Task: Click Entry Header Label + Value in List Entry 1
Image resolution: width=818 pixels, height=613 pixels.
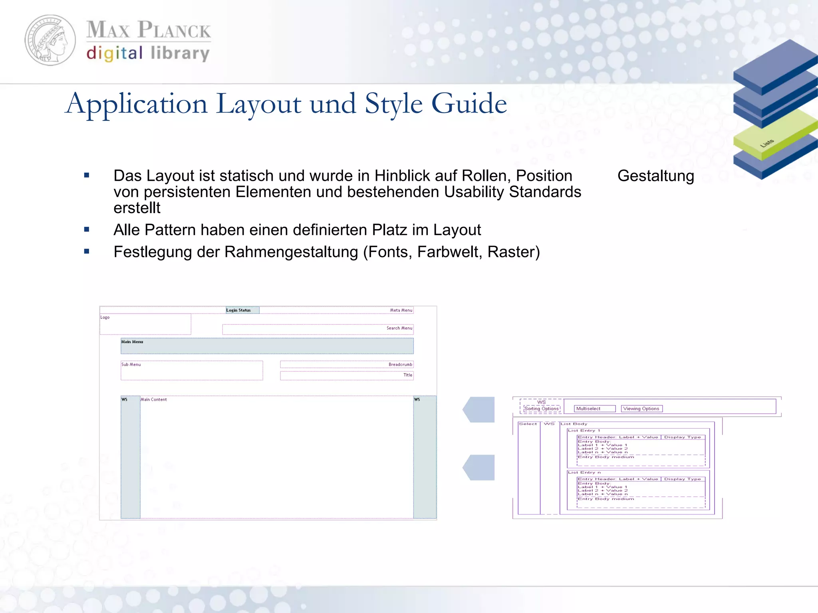Action: click(x=618, y=437)
